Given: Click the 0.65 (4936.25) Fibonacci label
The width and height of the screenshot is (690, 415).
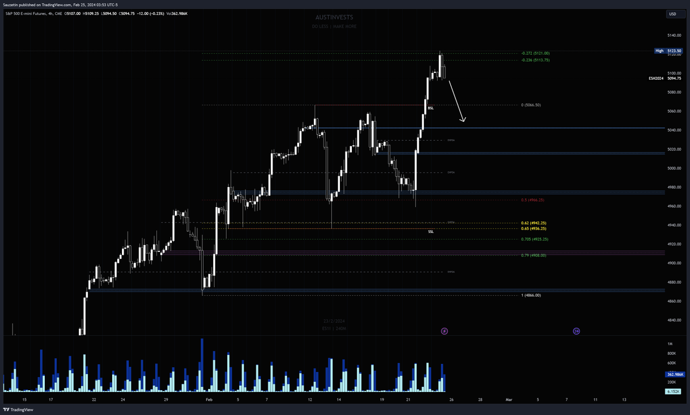Looking at the screenshot, I should tap(533, 228).
